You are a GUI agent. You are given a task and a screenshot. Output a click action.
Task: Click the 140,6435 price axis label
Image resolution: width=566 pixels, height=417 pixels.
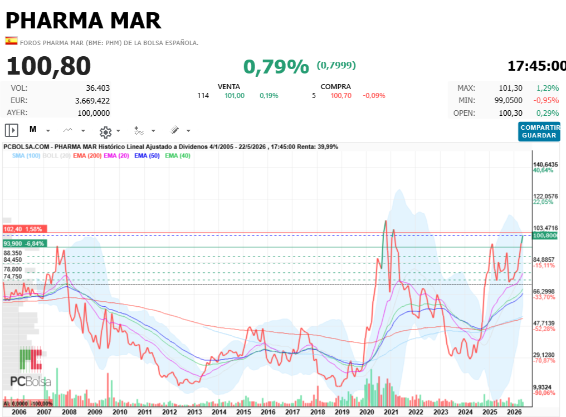(545, 164)
